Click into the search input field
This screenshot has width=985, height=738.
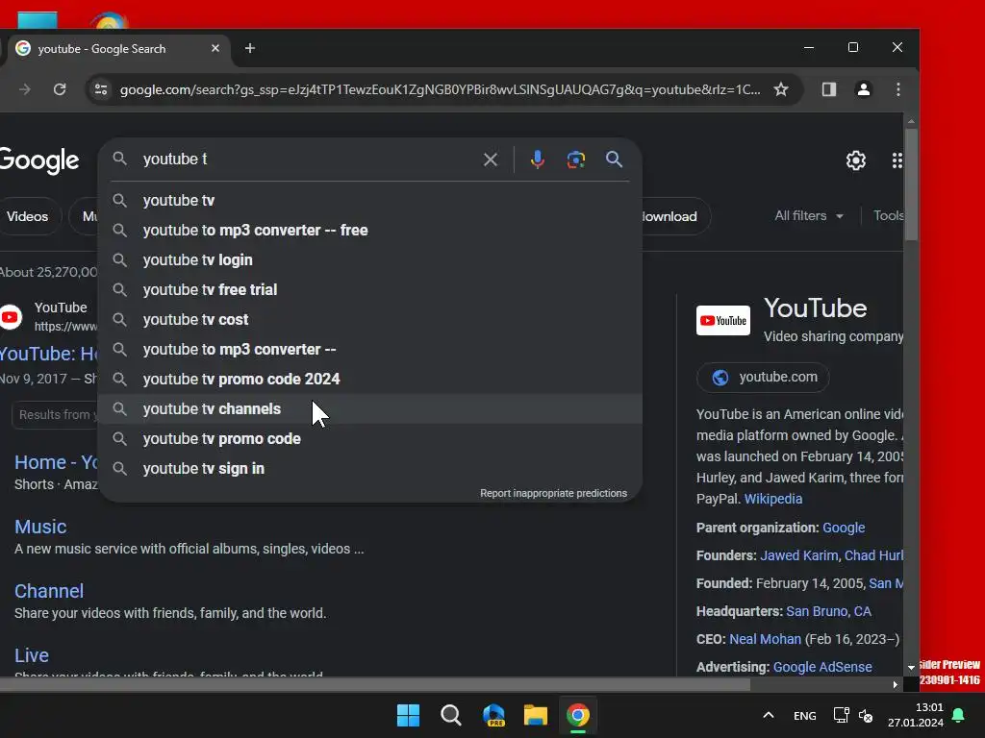[308, 160]
